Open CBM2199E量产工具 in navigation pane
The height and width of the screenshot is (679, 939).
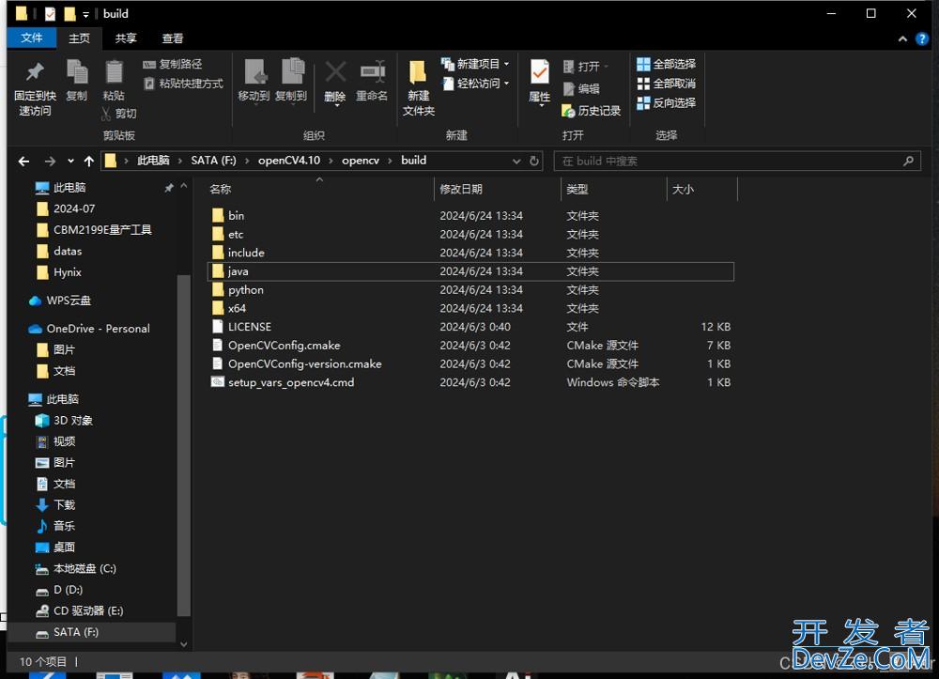pos(101,230)
